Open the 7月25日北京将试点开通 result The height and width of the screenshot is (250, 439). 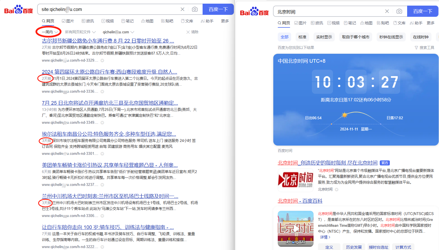(x=110, y=103)
